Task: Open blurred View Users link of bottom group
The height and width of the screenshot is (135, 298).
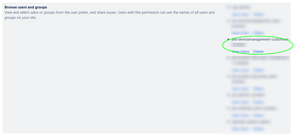Action: tap(240, 129)
